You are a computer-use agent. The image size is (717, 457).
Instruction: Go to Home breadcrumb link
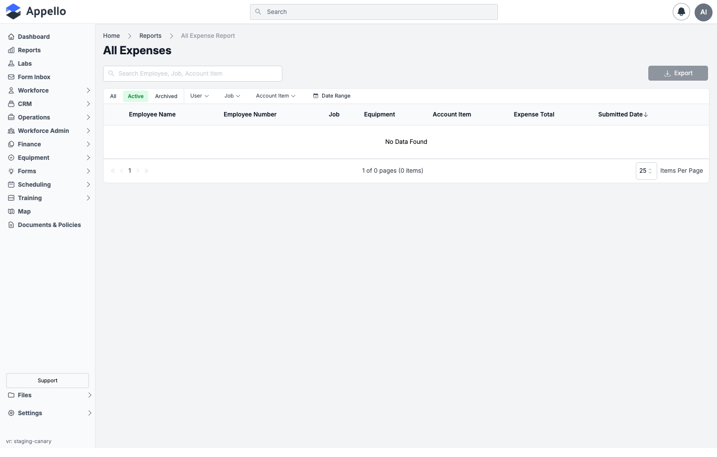click(x=112, y=36)
